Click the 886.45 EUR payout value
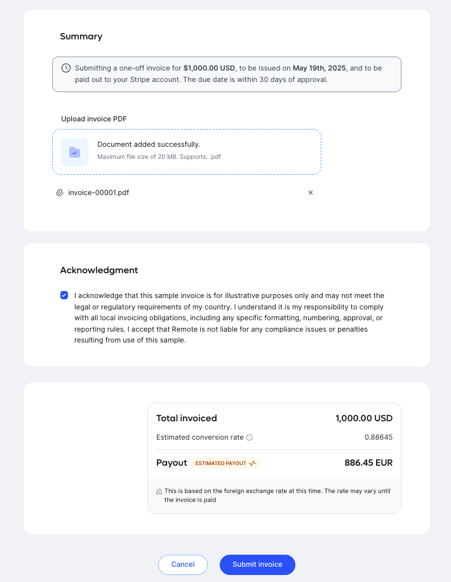Screen dimensions: 451x582 tap(368, 463)
